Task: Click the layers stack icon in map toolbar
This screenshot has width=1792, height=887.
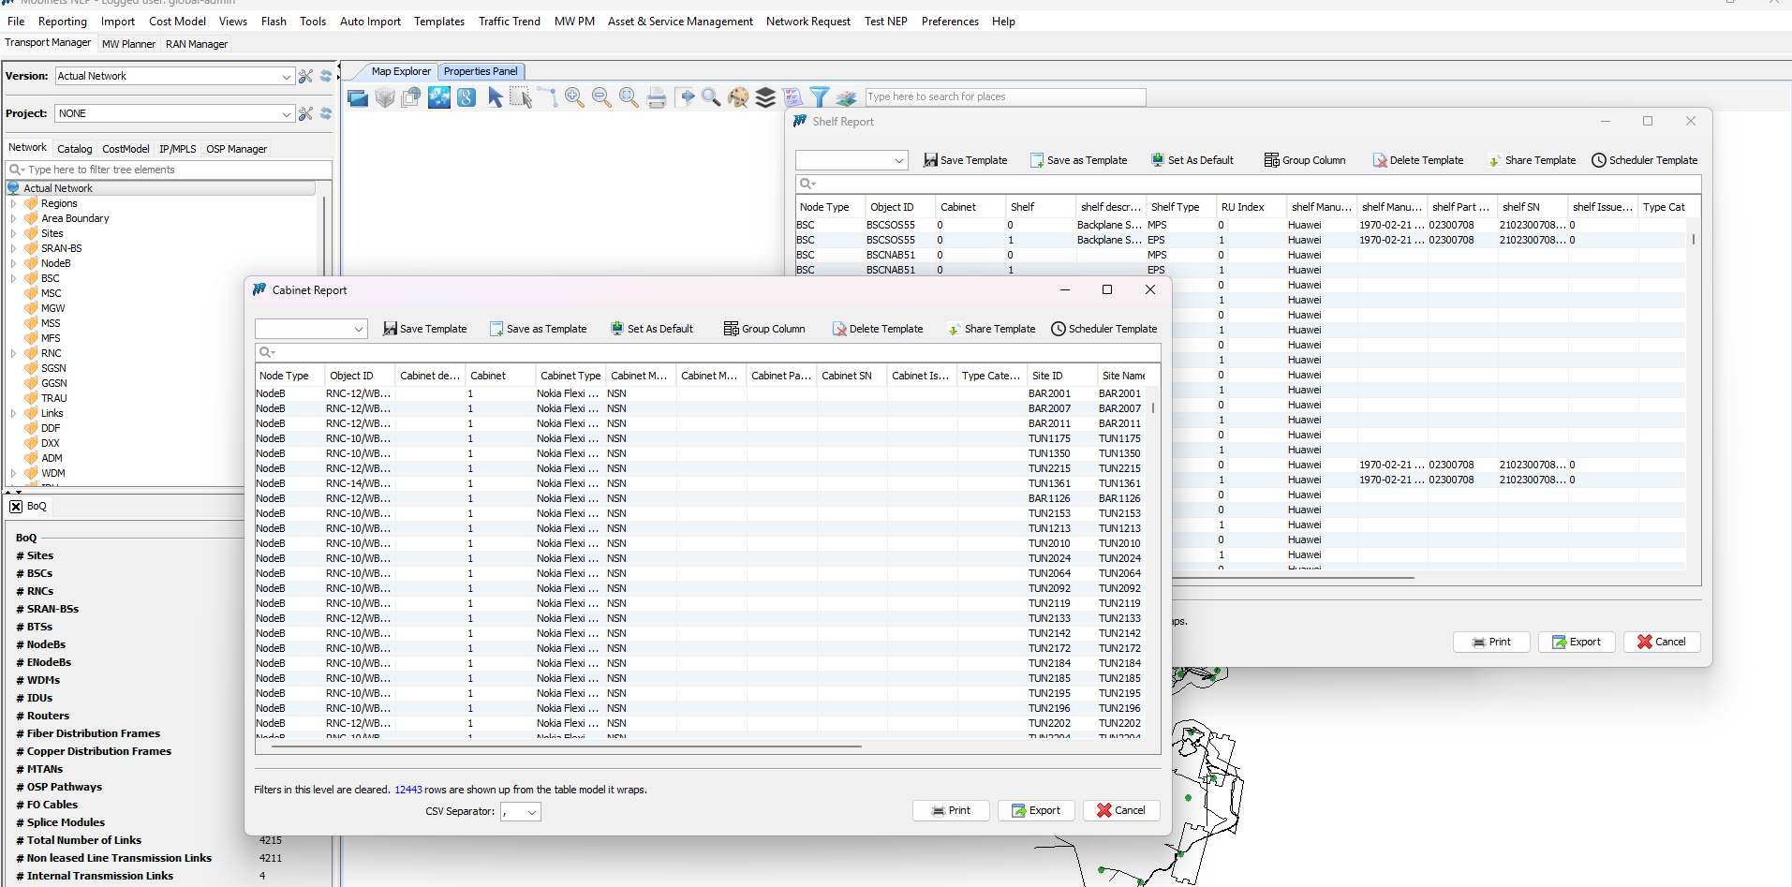Action: [765, 97]
